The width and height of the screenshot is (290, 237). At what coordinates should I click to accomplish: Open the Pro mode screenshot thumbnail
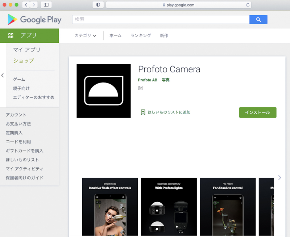[x=228, y=207]
